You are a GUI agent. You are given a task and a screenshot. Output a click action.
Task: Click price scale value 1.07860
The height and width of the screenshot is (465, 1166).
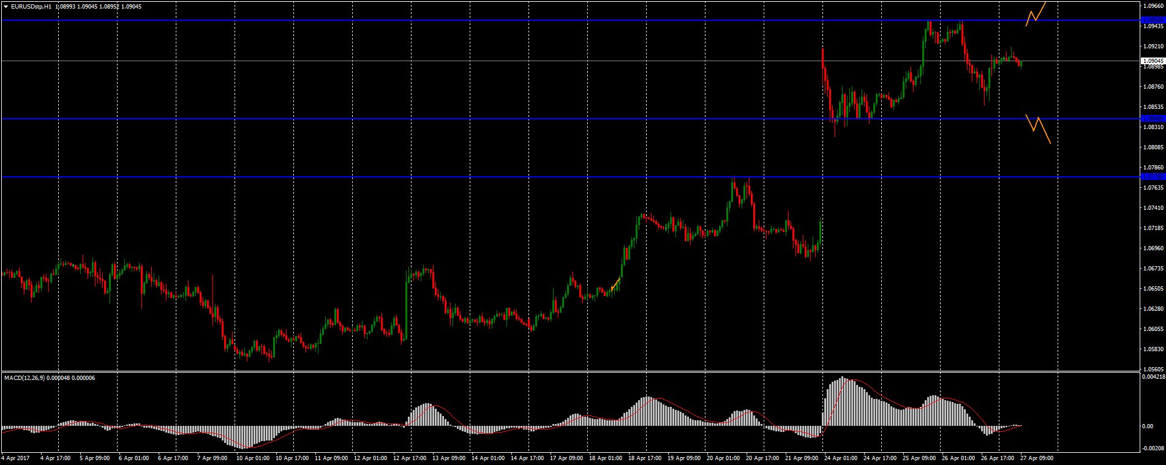tap(1154, 168)
